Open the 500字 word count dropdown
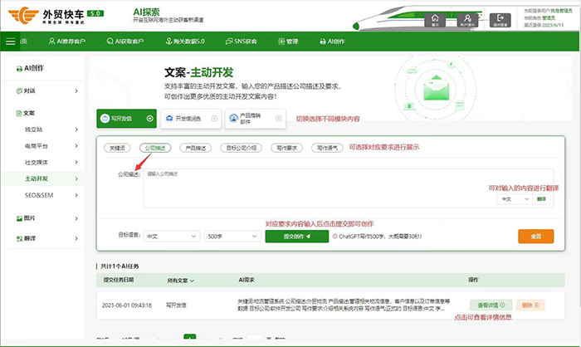 click(231, 236)
